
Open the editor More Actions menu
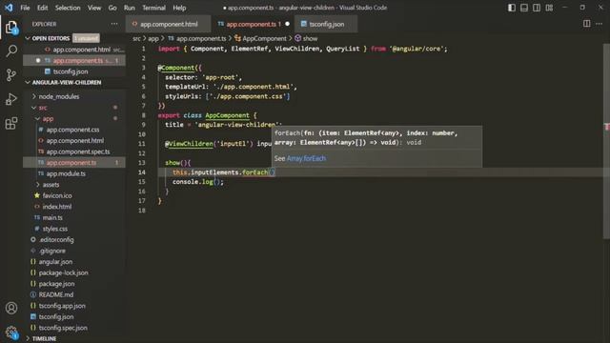[x=600, y=24]
